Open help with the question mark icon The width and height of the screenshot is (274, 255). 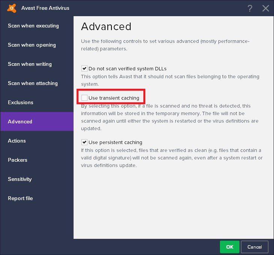click(250, 8)
